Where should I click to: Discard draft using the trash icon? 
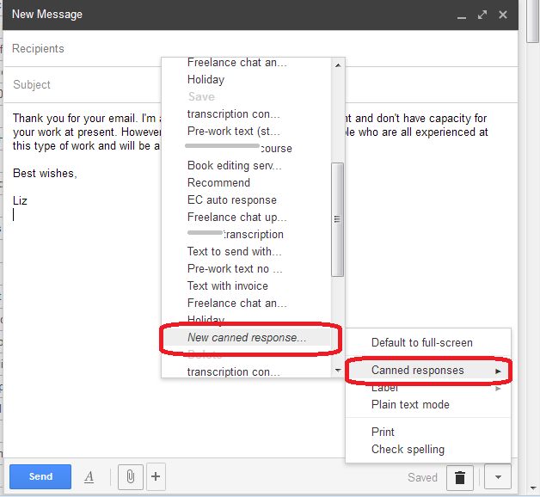click(461, 477)
